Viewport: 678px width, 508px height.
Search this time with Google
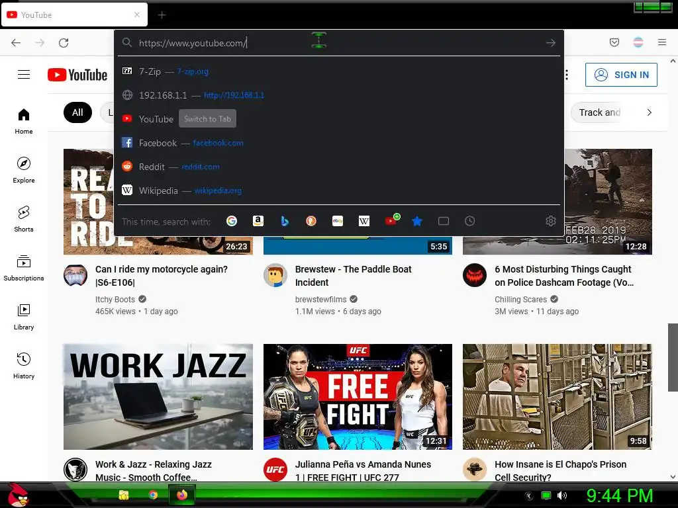click(x=232, y=221)
